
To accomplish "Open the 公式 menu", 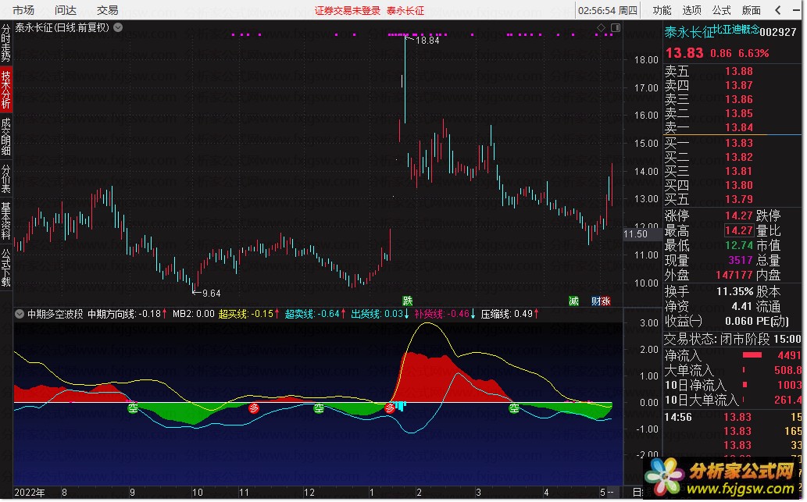I will 722,10.
